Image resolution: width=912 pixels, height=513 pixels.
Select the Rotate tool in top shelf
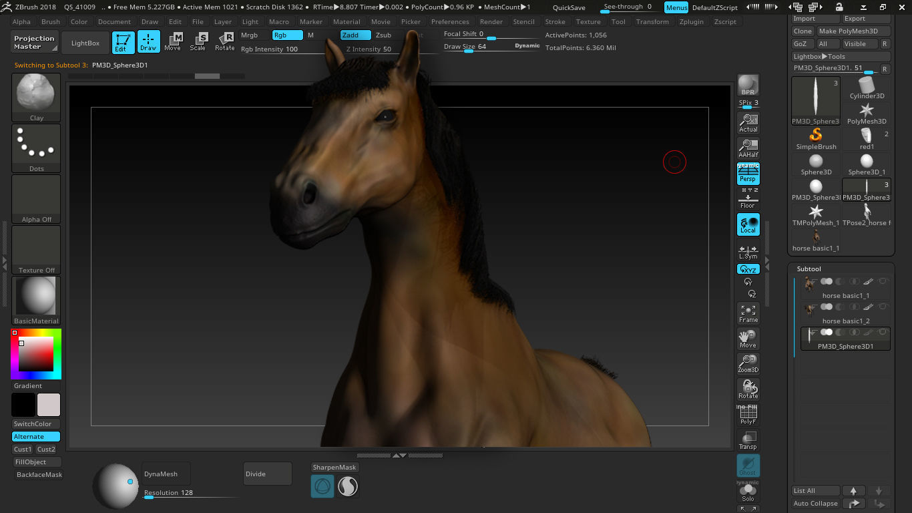225,41
